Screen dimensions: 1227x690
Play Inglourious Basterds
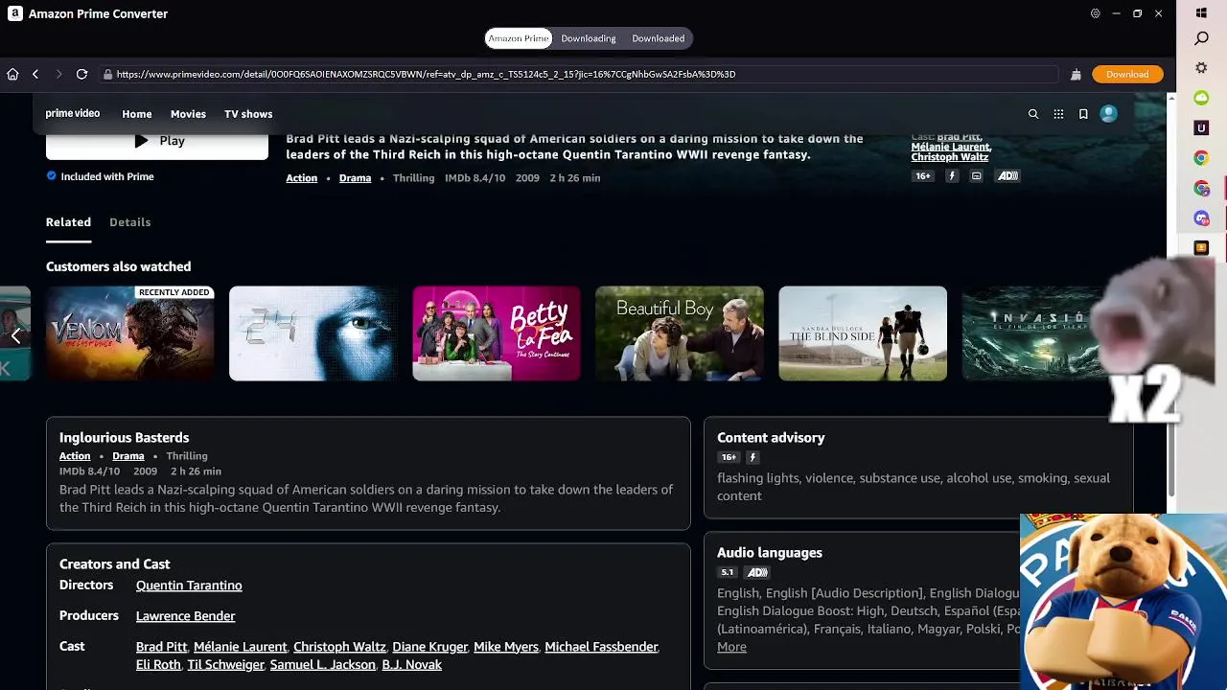pyautogui.click(x=157, y=144)
